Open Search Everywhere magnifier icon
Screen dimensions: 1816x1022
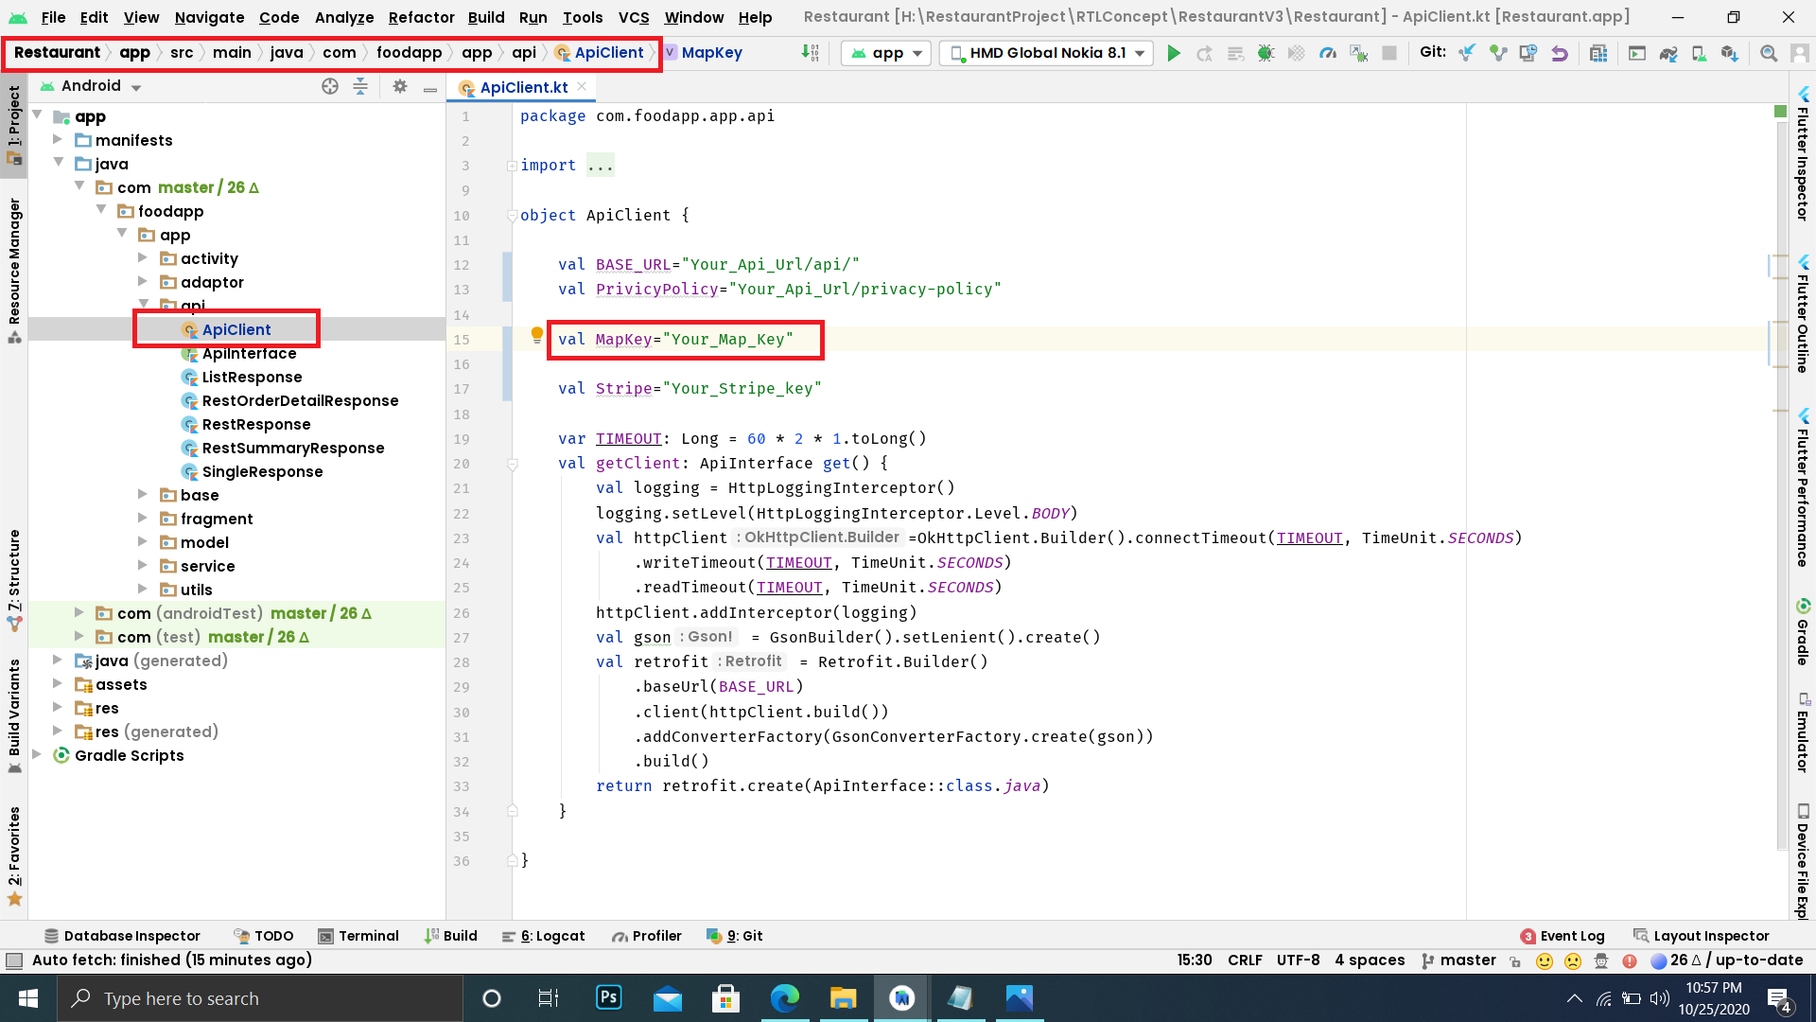pyautogui.click(x=1768, y=53)
